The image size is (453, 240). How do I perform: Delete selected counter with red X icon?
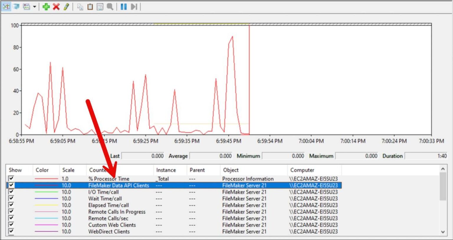coord(56,6)
